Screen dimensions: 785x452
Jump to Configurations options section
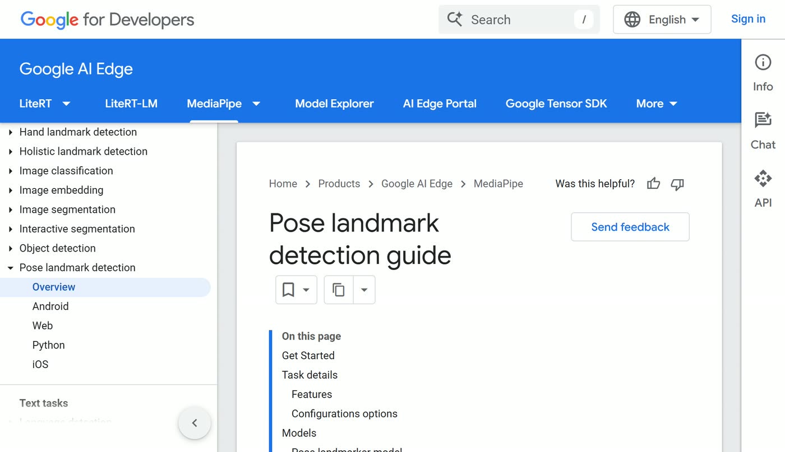[x=344, y=414]
